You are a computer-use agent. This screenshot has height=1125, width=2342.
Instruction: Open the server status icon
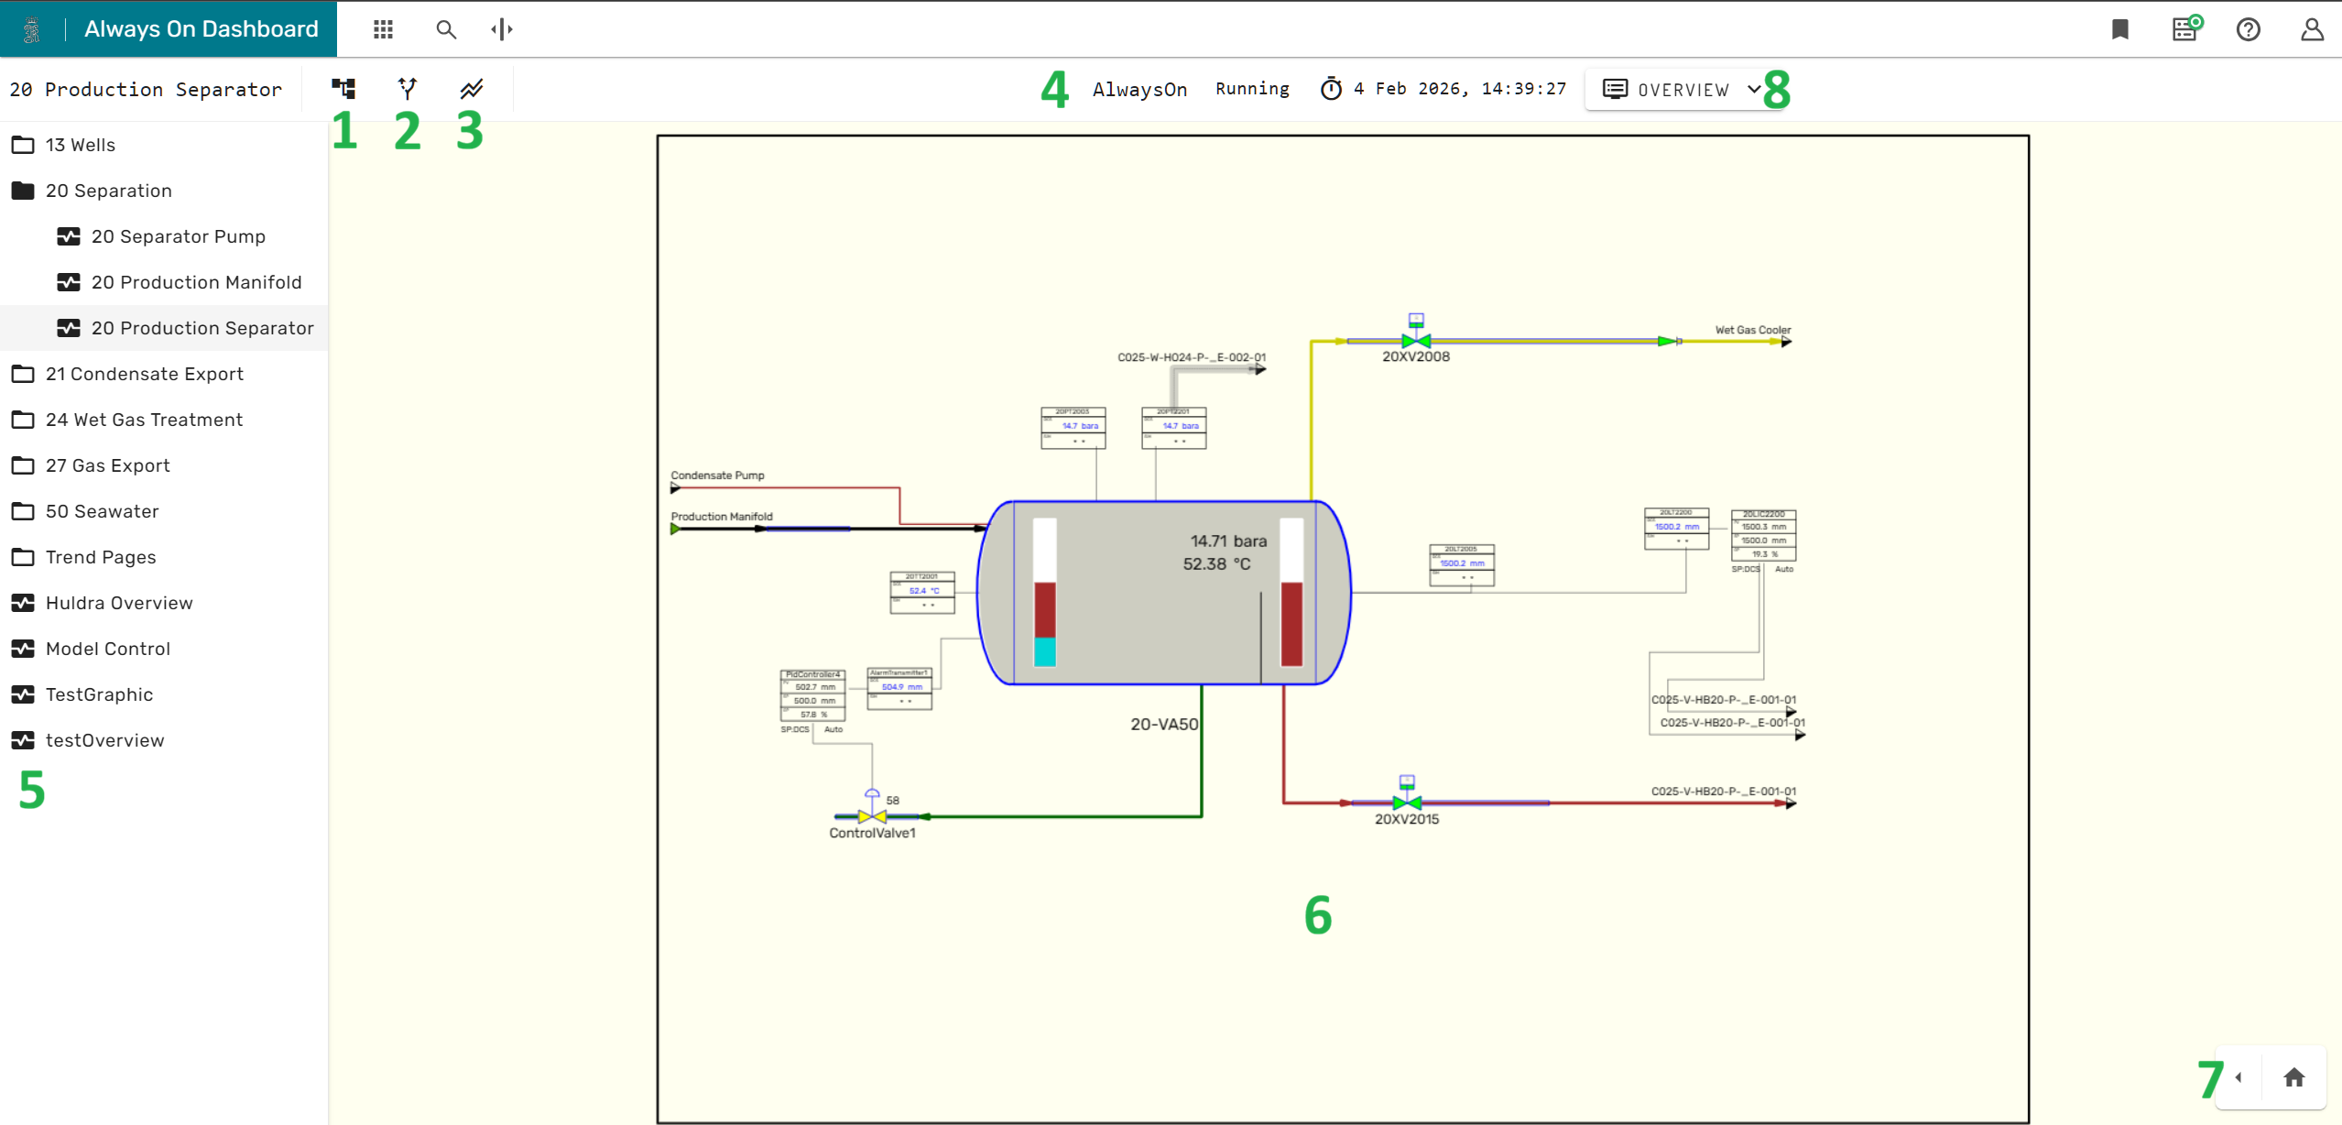pos(2185,29)
